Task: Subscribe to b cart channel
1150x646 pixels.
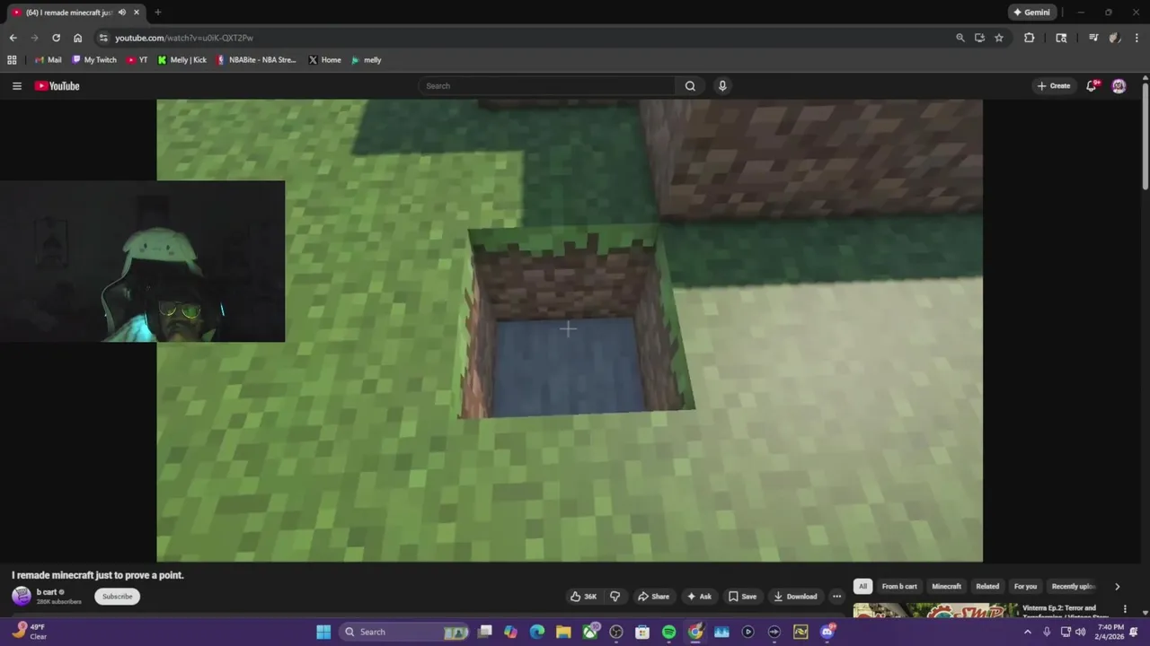Action: click(x=117, y=597)
